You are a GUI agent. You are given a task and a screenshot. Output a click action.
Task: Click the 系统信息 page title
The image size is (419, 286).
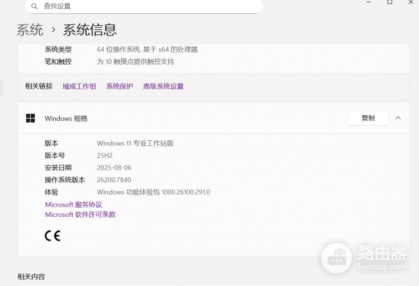point(90,29)
